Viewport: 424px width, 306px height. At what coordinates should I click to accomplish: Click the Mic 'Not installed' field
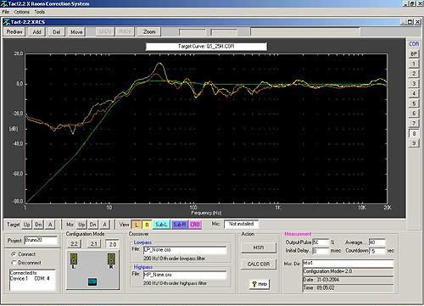pos(241,224)
